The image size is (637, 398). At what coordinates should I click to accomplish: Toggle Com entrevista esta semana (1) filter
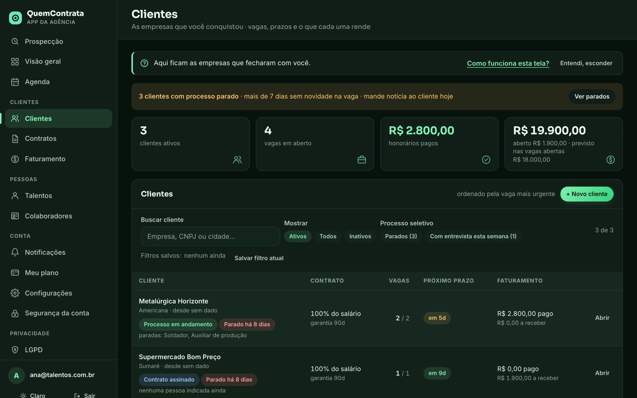pyautogui.click(x=473, y=236)
